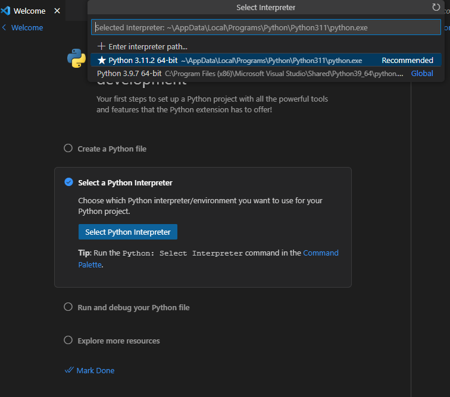
Task: Expand Run and debug your Python file step
Action: (x=133, y=308)
